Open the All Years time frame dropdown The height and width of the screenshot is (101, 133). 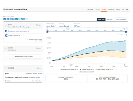coord(78,26)
